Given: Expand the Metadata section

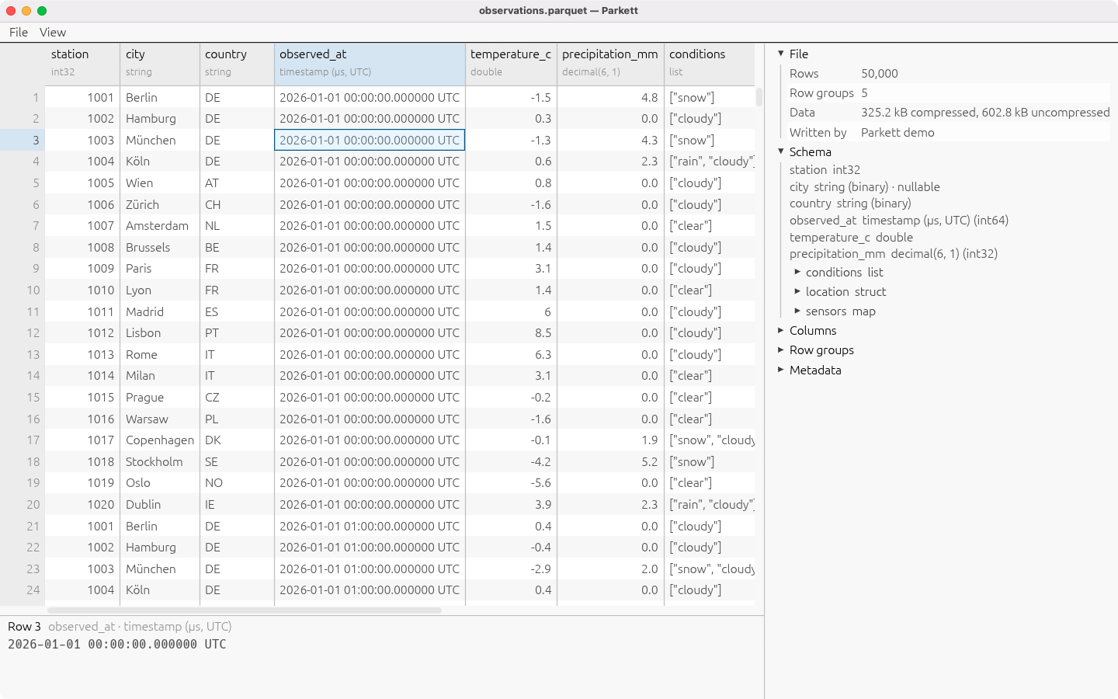Looking at the screenshot, I should pyautogui.click(x=781, y=370).
